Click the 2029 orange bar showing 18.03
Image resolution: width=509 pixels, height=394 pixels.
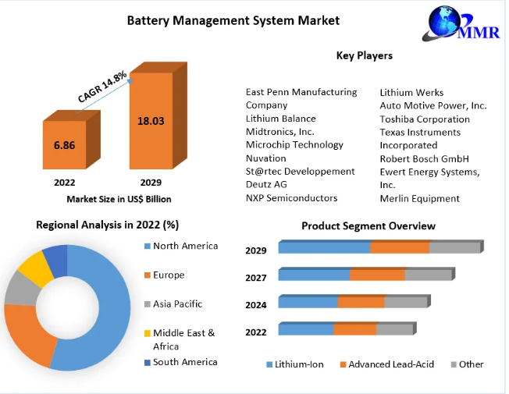click(151, 121)
